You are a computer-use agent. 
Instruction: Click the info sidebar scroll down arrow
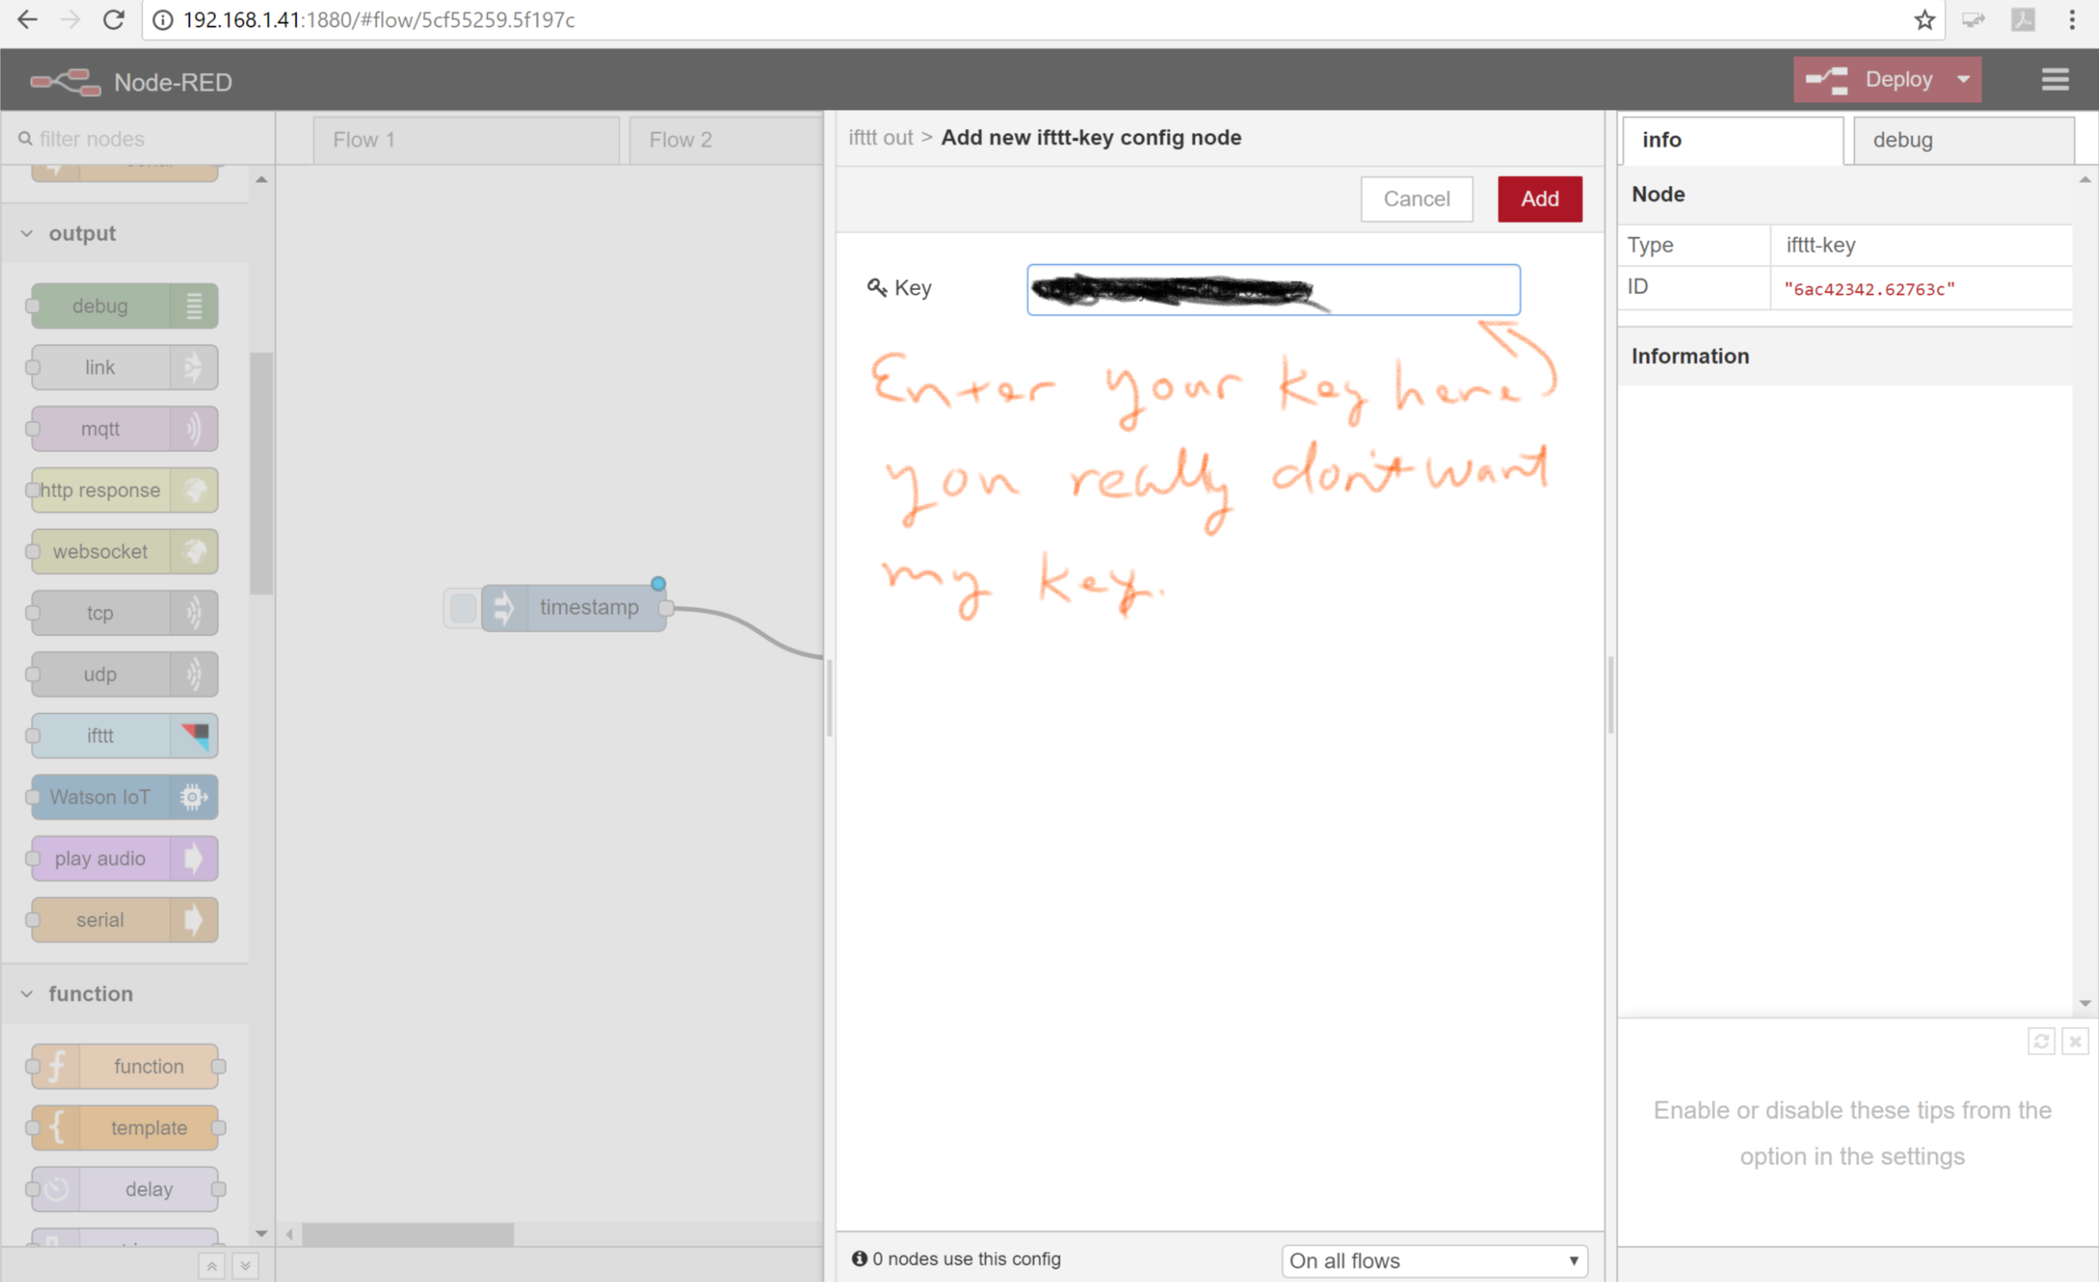2085,1003
